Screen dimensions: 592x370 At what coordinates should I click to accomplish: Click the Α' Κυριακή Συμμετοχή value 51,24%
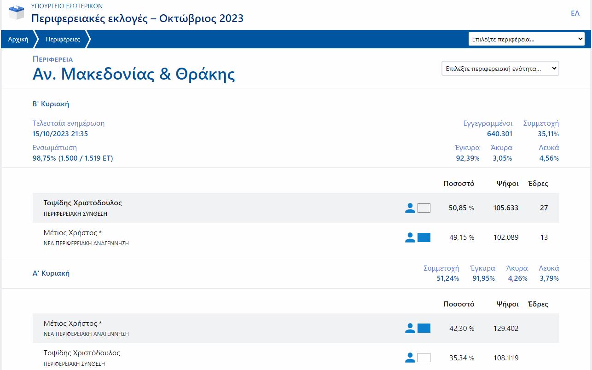point(448,278)
